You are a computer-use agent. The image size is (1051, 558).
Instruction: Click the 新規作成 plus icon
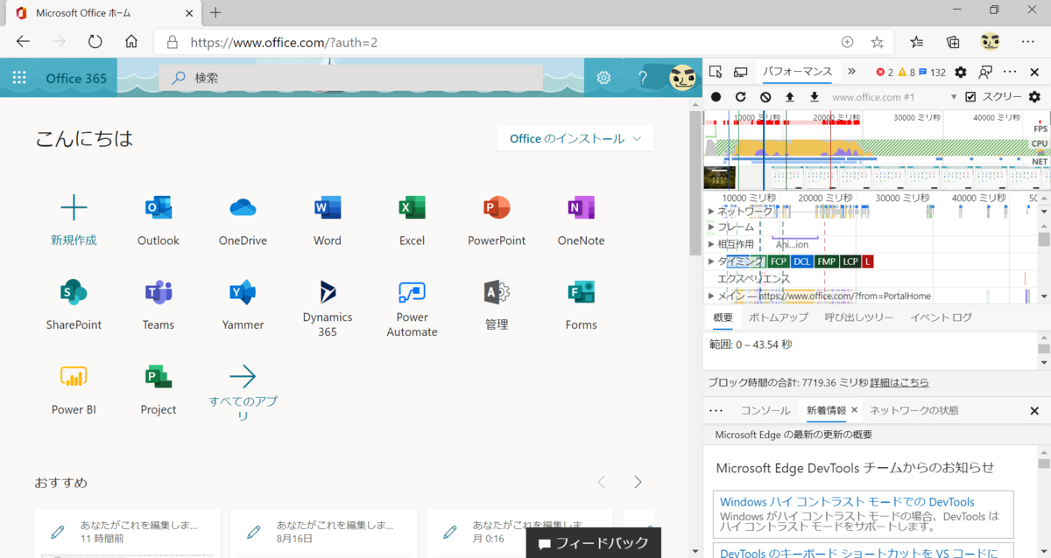74,207
